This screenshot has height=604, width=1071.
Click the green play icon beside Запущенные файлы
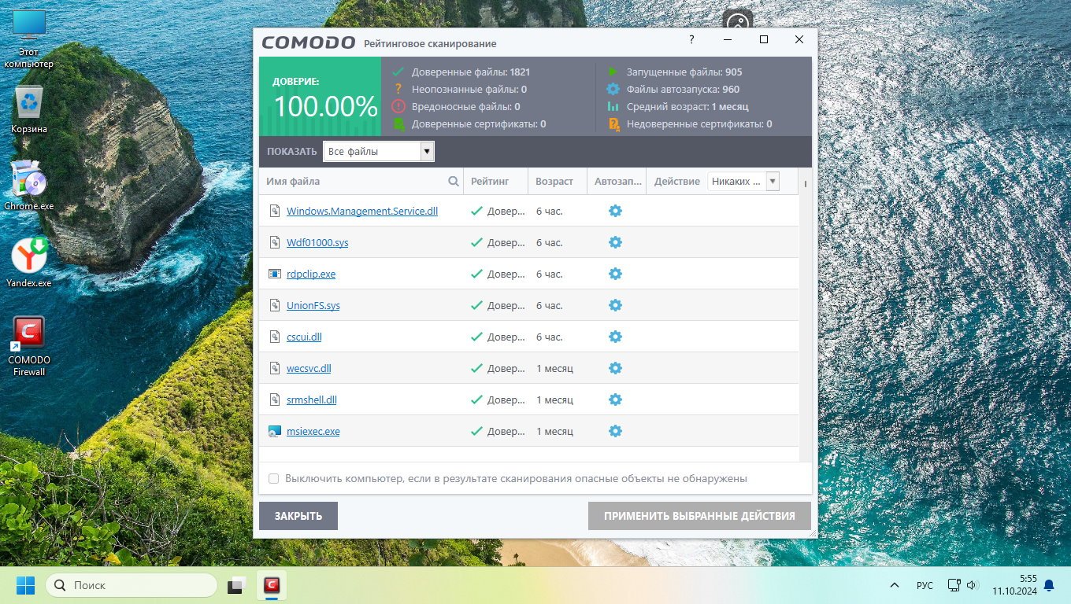pyautogui.click(x=613, y=72)
